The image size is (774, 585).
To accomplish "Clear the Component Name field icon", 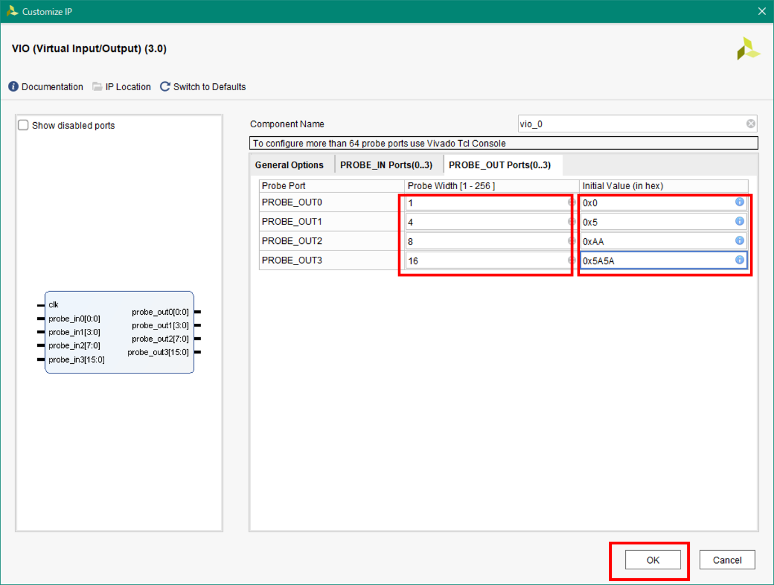I will (751, 124).
